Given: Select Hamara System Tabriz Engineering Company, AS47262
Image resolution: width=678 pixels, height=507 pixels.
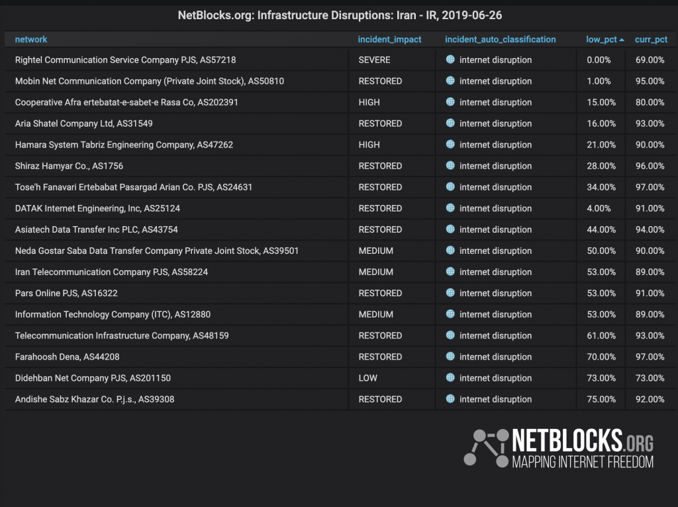Looking at the screenshot, I should (124, 145).
